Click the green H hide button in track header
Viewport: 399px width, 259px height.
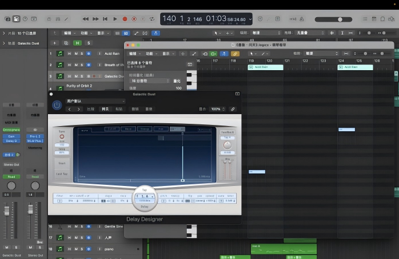[x=77, y=43]
